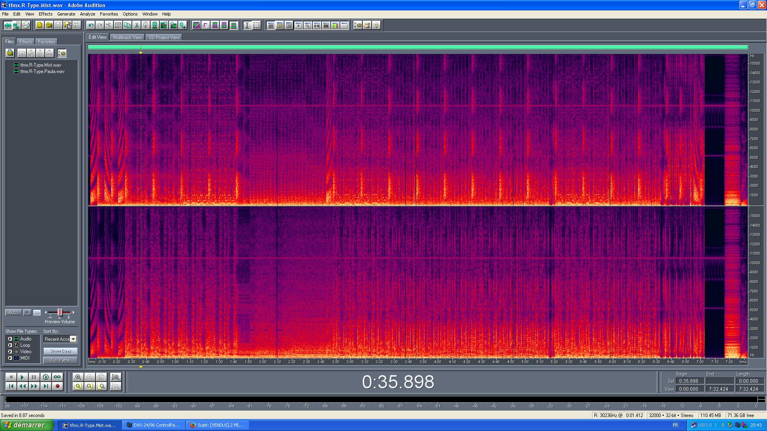The image size is (767, 431).
Task: Zoom in horizontally
Action: coord(78,377)
